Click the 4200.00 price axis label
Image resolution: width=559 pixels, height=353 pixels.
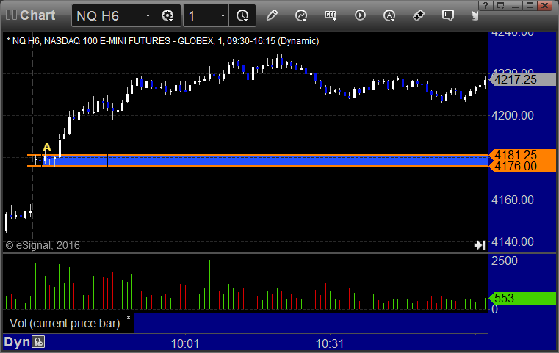[x=512, y=115]
